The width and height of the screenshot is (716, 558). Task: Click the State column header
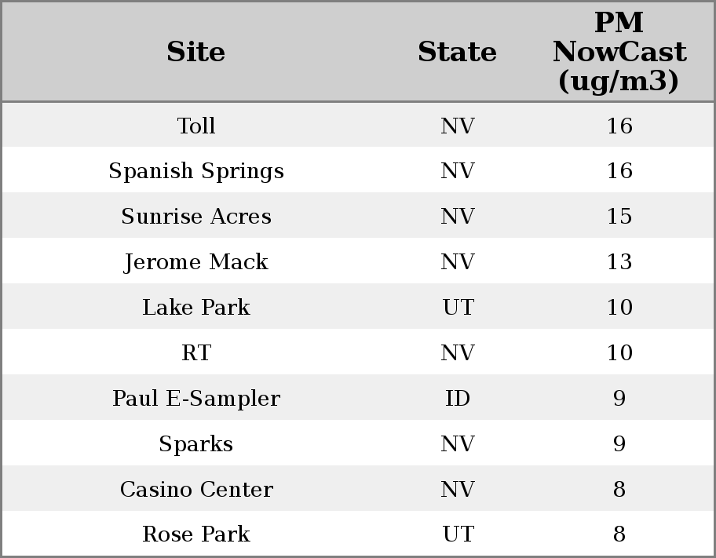tap(457, 53)
